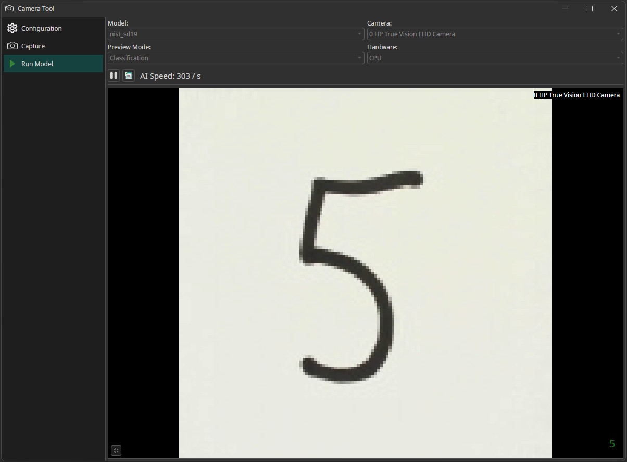Minimize the Camera Tool window
The image size is (627, 462).
pyautogui.click(x=566, y=8)
